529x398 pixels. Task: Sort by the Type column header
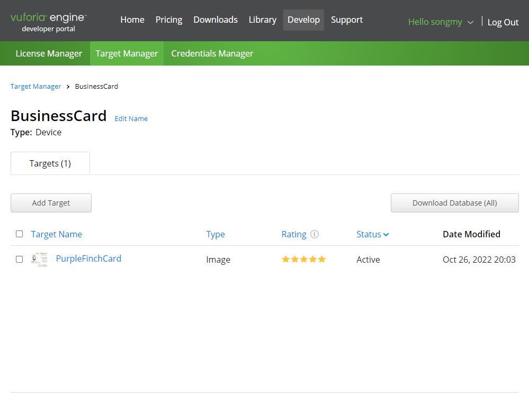tap(216, 234)
